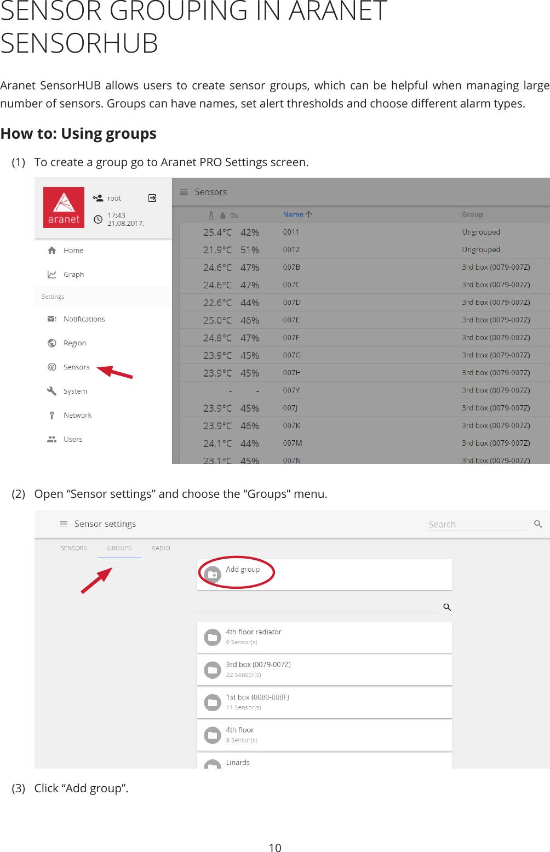
Task: Click the Users people icon
Action: click(x=52, y=439)
